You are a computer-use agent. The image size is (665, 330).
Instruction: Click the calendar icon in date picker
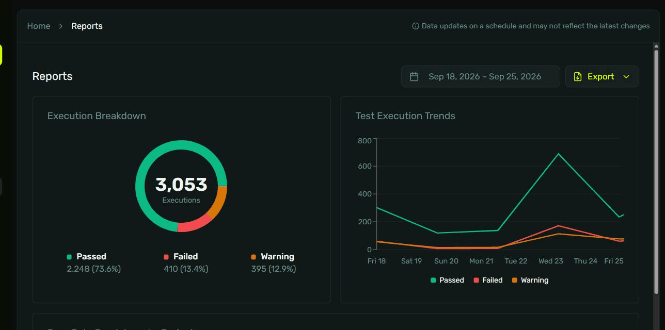click(x=414, y=76)
